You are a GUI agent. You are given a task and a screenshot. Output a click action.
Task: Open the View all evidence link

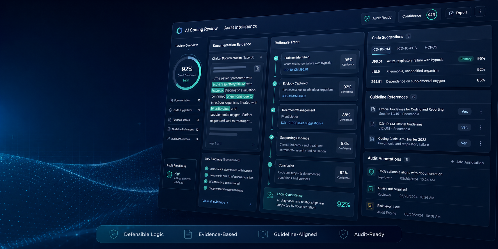[x=215, y=202]
